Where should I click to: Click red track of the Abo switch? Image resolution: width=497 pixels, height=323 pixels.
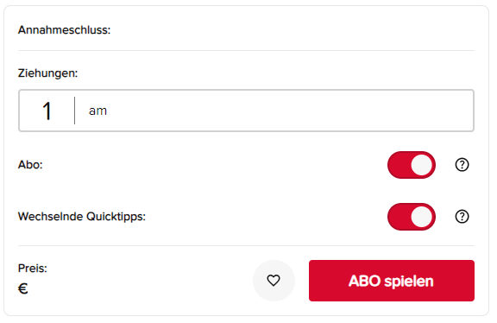tap(399, 165)
